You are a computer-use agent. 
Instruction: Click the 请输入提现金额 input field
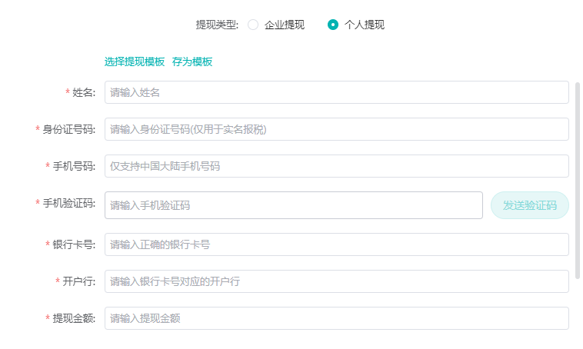point(336,318)
